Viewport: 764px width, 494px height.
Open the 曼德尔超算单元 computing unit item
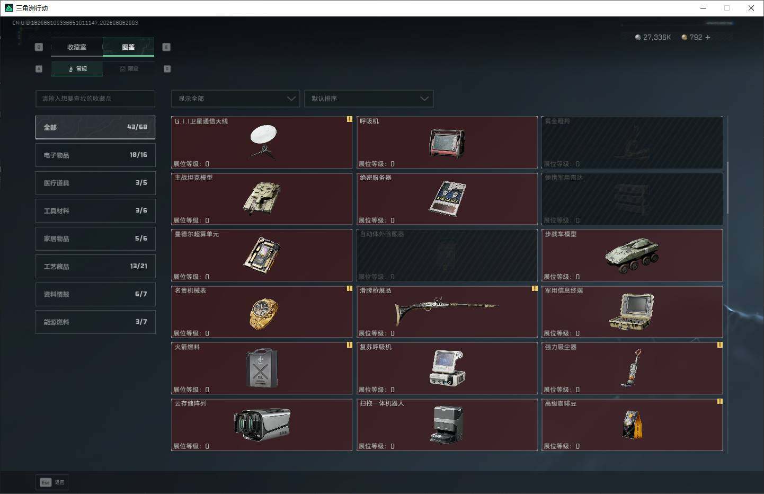point(262,255)
